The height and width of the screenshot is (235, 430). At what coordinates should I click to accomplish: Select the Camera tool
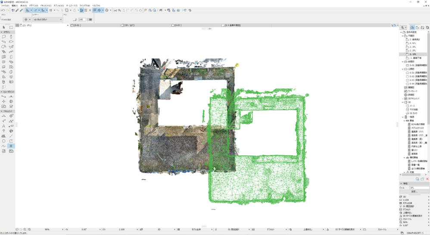[x=11, y=106]
